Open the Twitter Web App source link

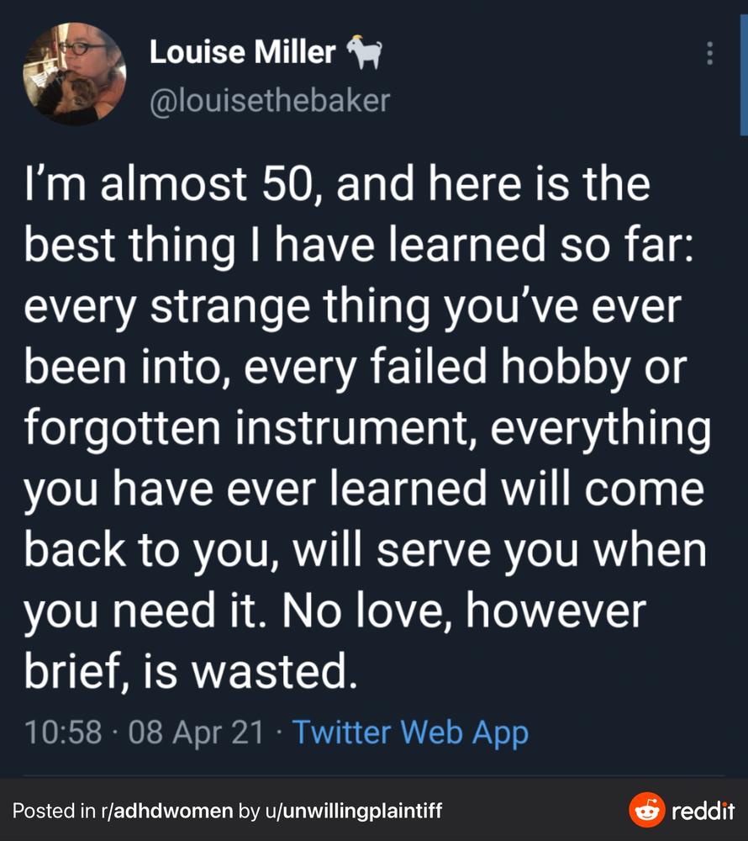[x=410, y=733]
